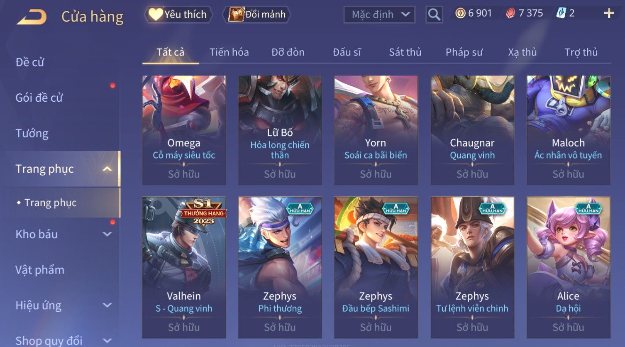This screenshot has height=347, width=625.
Task: Switch to the Tiến hóa tab
Action: 229,52
